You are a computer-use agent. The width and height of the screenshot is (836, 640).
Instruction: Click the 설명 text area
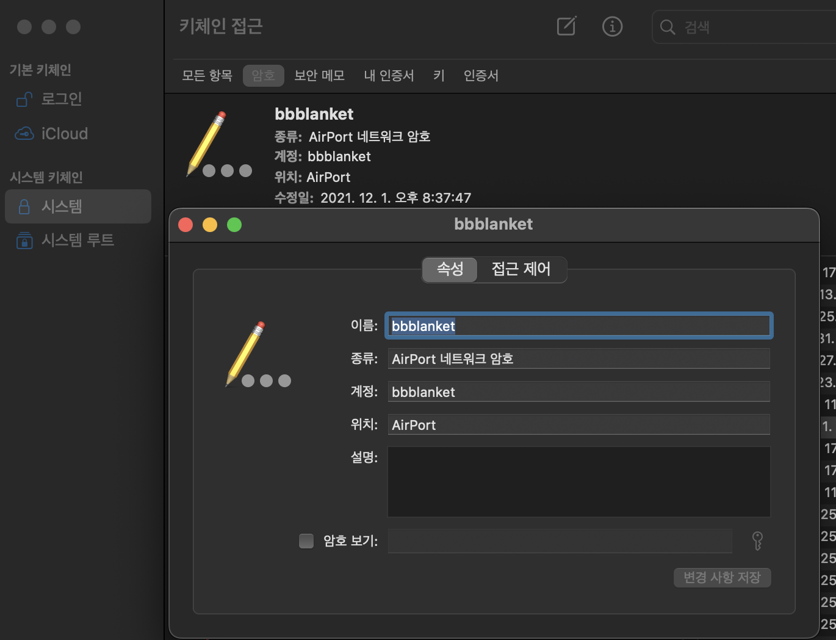click(x=578, y=482)
